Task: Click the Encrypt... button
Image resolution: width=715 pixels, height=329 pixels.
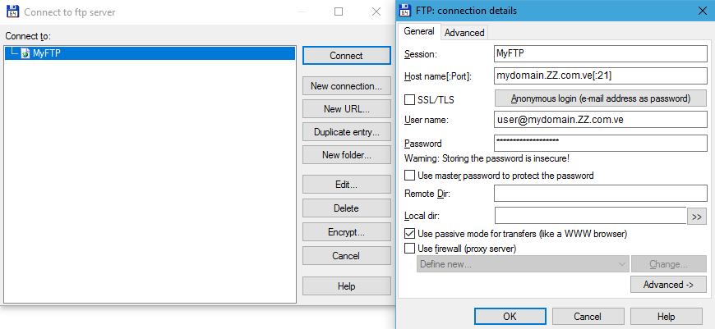Action: pyautogui.click(x=347, y=232)
